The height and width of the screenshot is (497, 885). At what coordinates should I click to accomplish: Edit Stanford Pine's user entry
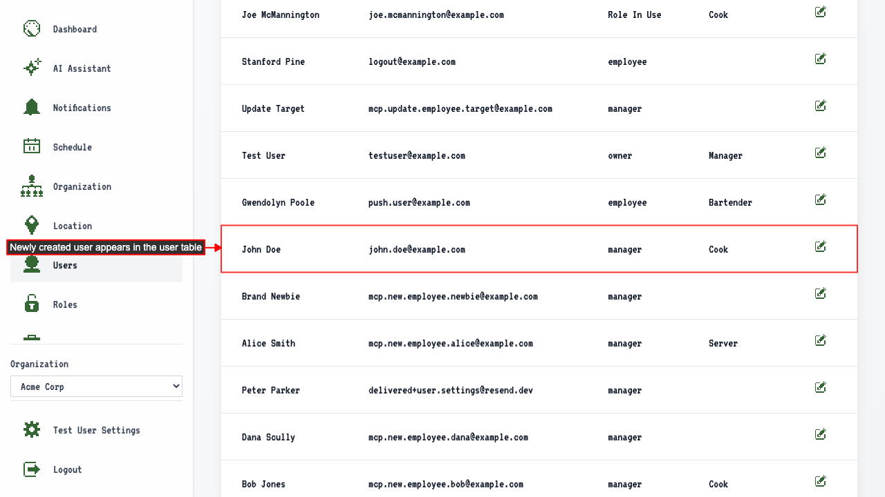click(820, 59)
